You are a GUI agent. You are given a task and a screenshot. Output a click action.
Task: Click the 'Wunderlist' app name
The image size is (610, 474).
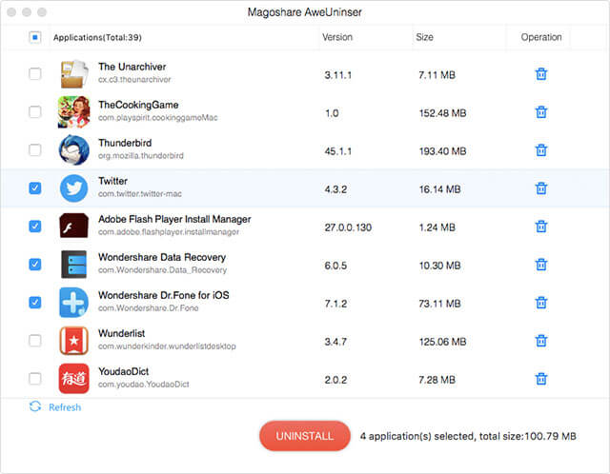(x=121, y=333)
